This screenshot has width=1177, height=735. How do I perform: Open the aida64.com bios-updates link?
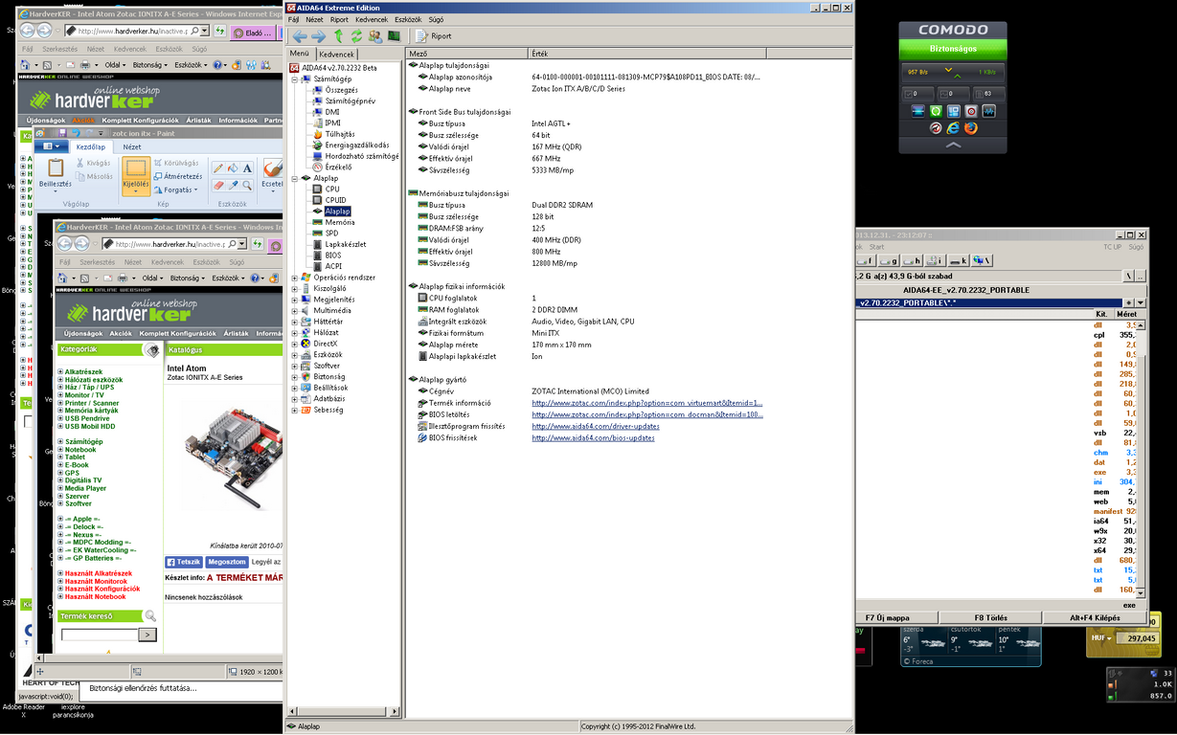(593, 437)
